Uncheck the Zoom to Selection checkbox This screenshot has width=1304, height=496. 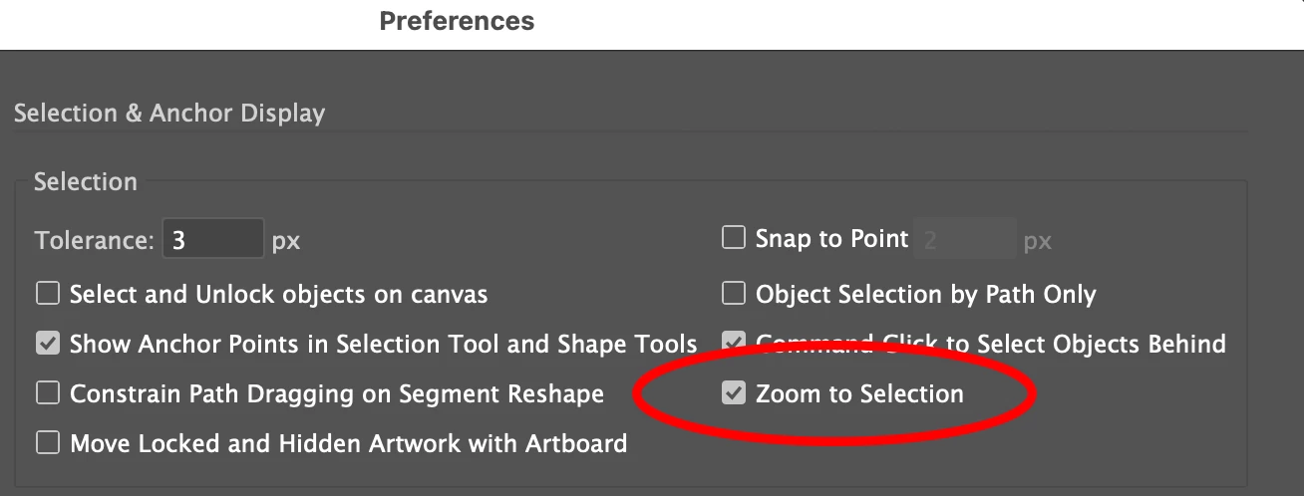tap(734, 393)
